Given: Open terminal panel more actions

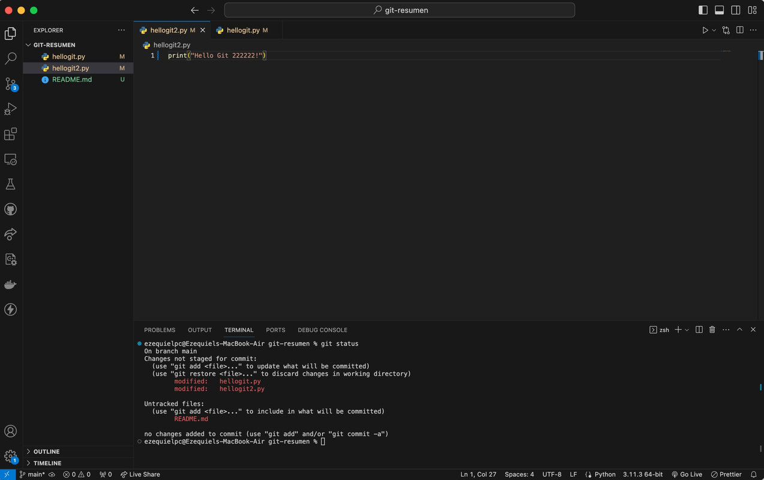Looking at the screenshot, I should click(726, 330).
